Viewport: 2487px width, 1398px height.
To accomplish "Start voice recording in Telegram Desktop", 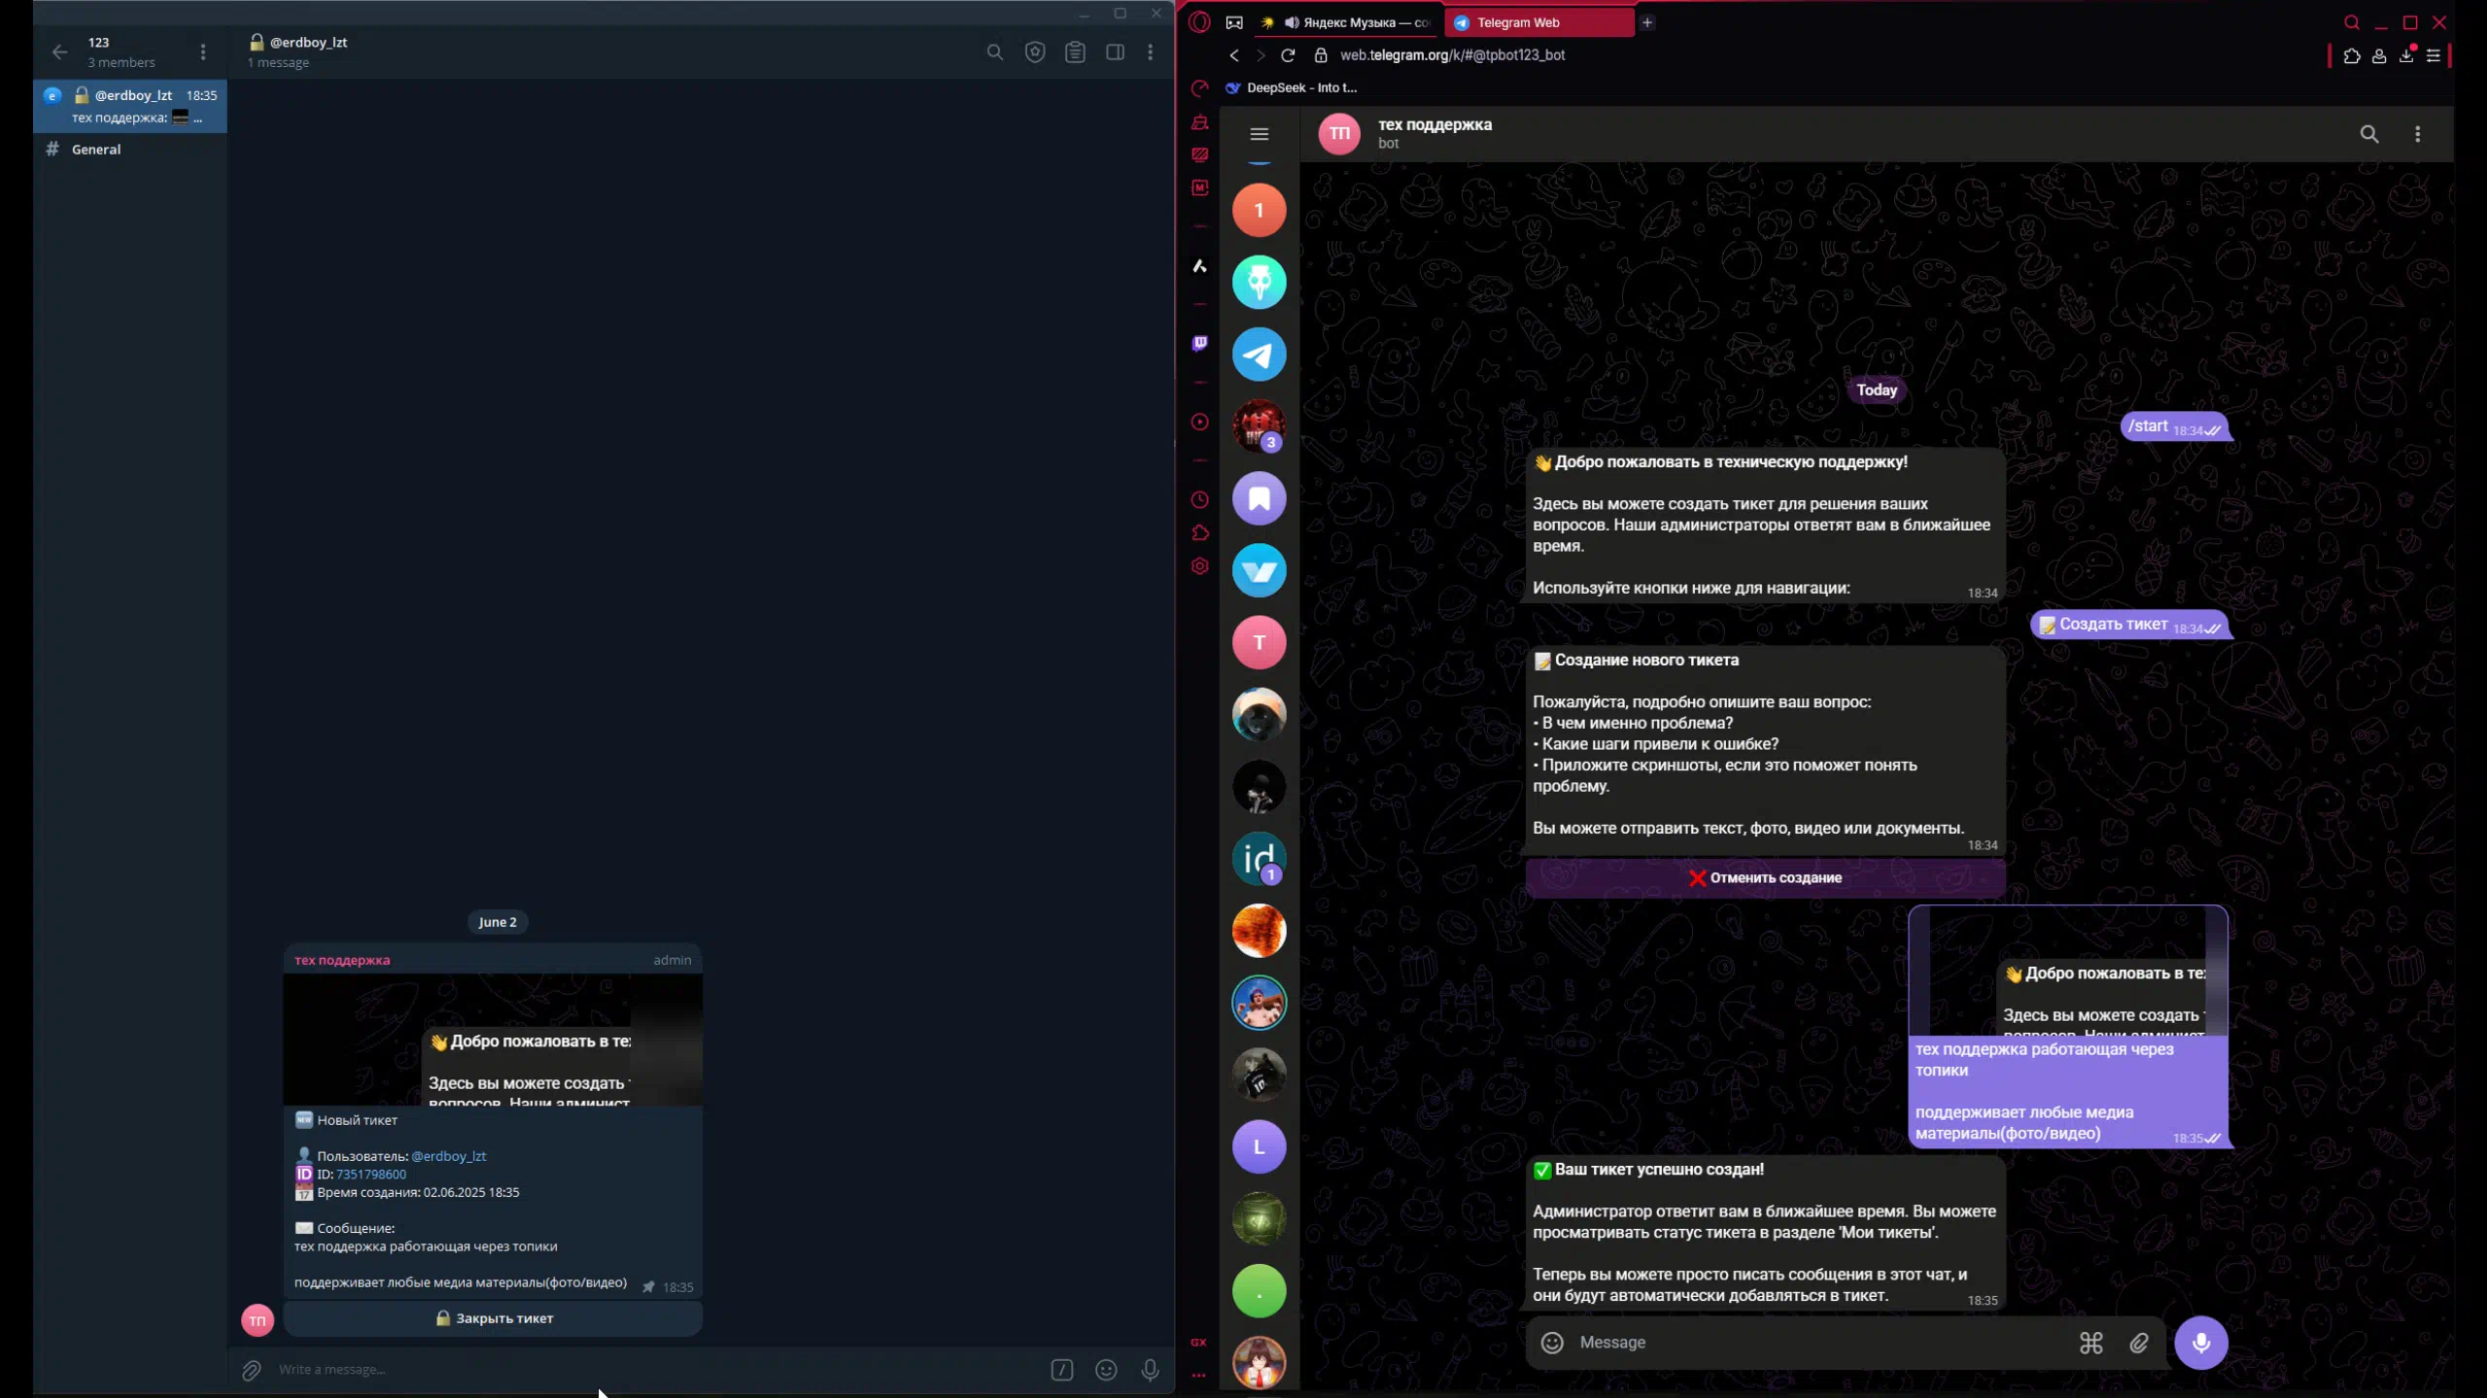I will 1150,1370.
